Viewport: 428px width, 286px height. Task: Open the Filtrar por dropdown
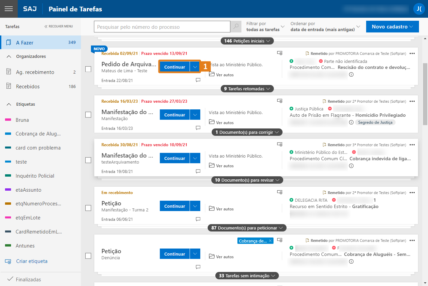tap(265, 27)
